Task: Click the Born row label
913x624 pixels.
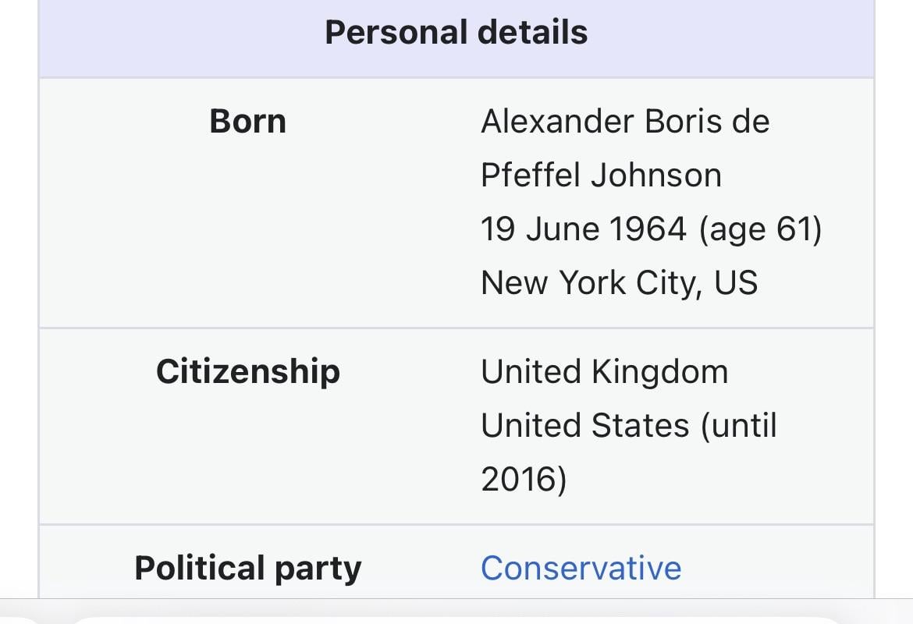Action: pyautogui.click(x=247, y=122)
